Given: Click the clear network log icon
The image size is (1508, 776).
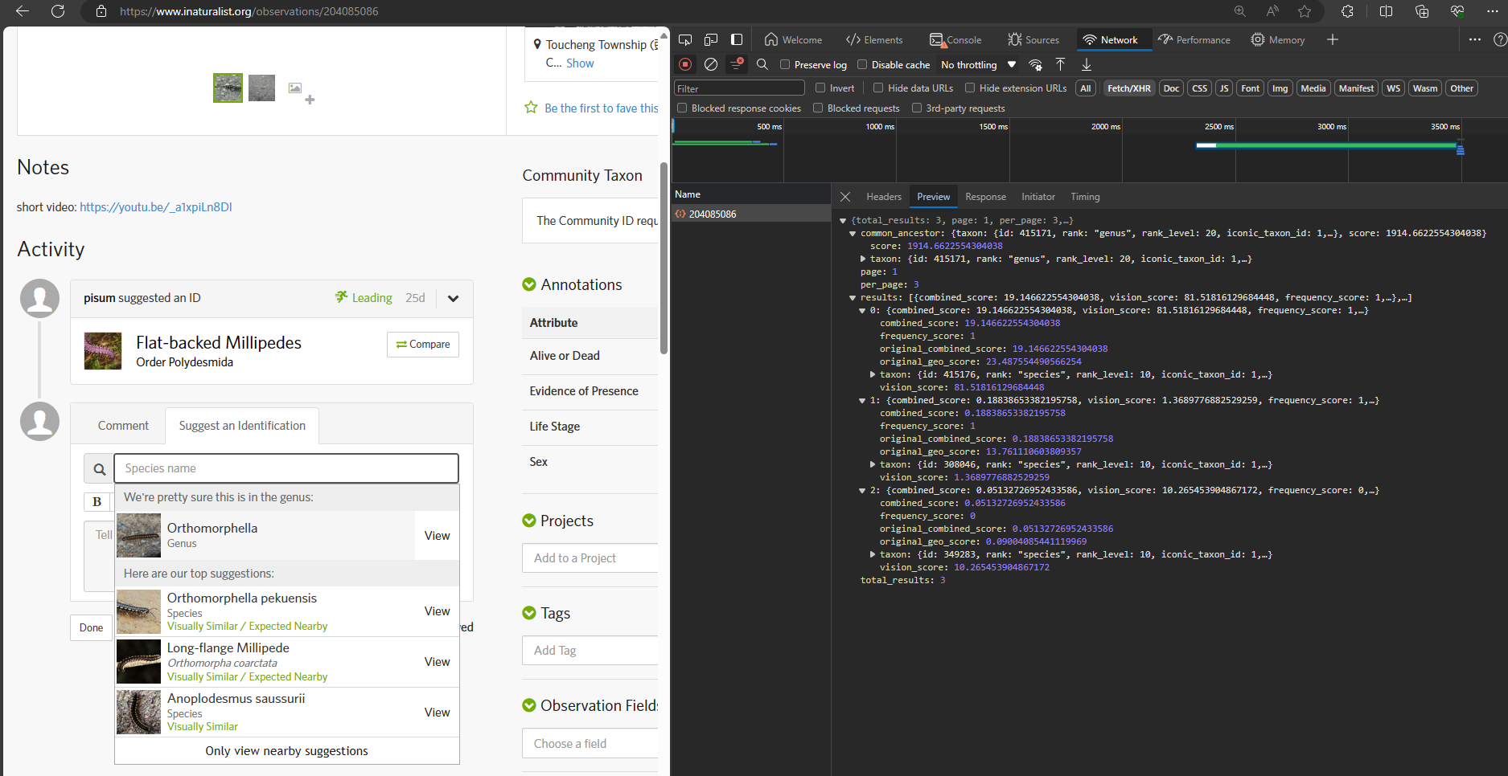Looking at the screenshot, I should 711,64.
